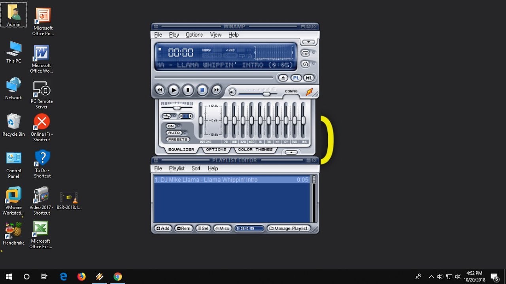Click the PREAMP slider handle
506x284 pixels.
coord(201,120)
